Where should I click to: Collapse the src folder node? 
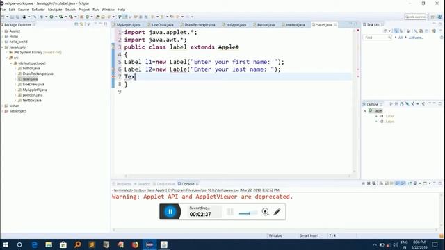(7, 58)
